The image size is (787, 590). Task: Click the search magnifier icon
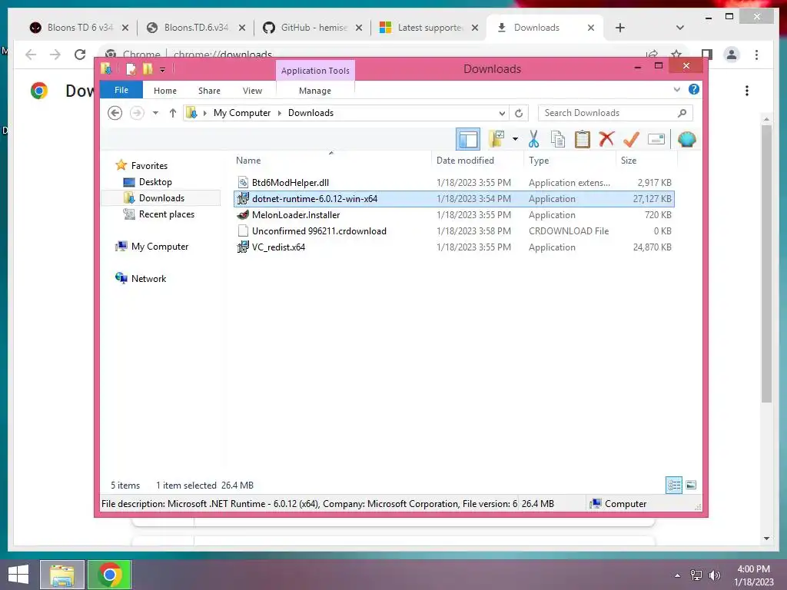pyautogui.click(x=682, y=113)
